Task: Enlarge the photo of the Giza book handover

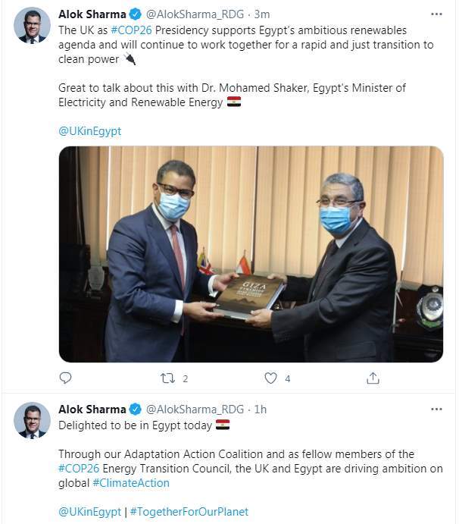Action: pos(251,254)
